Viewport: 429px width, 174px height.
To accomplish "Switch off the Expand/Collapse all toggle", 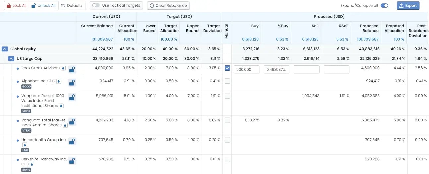I will click(384, 5).
